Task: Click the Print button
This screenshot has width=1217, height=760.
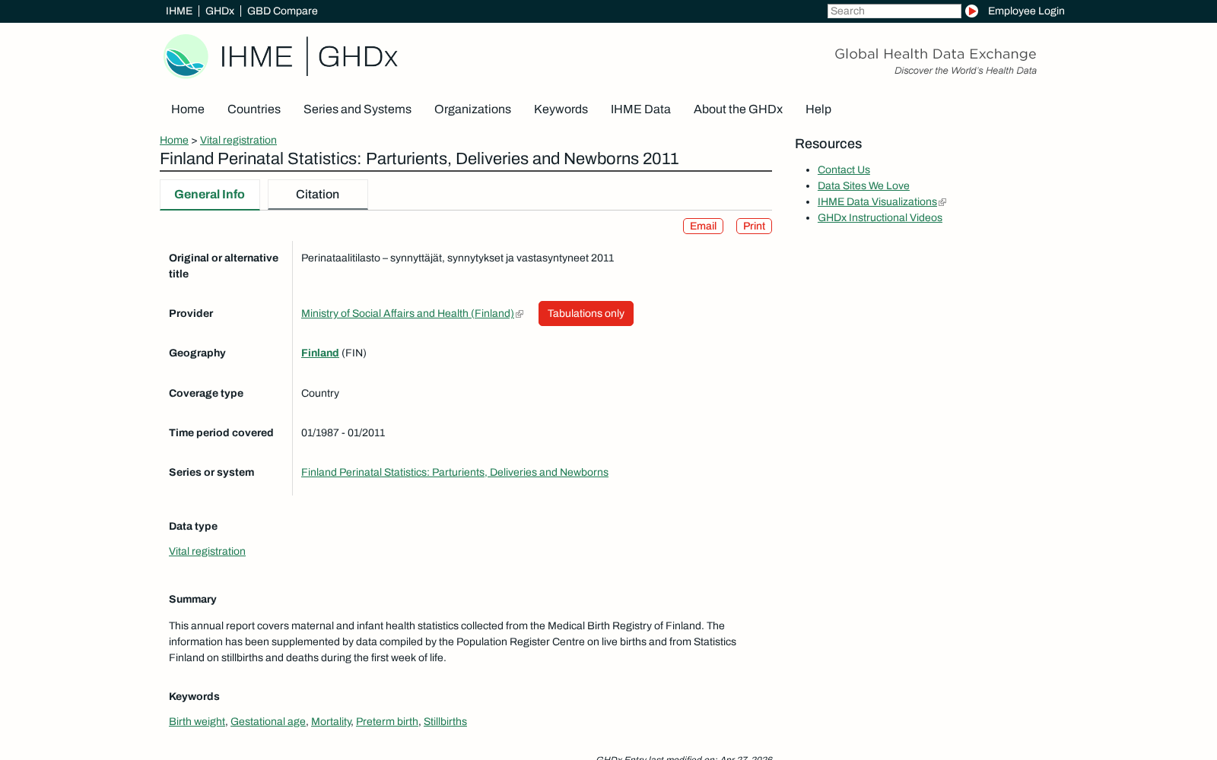Action: [754, 226]
